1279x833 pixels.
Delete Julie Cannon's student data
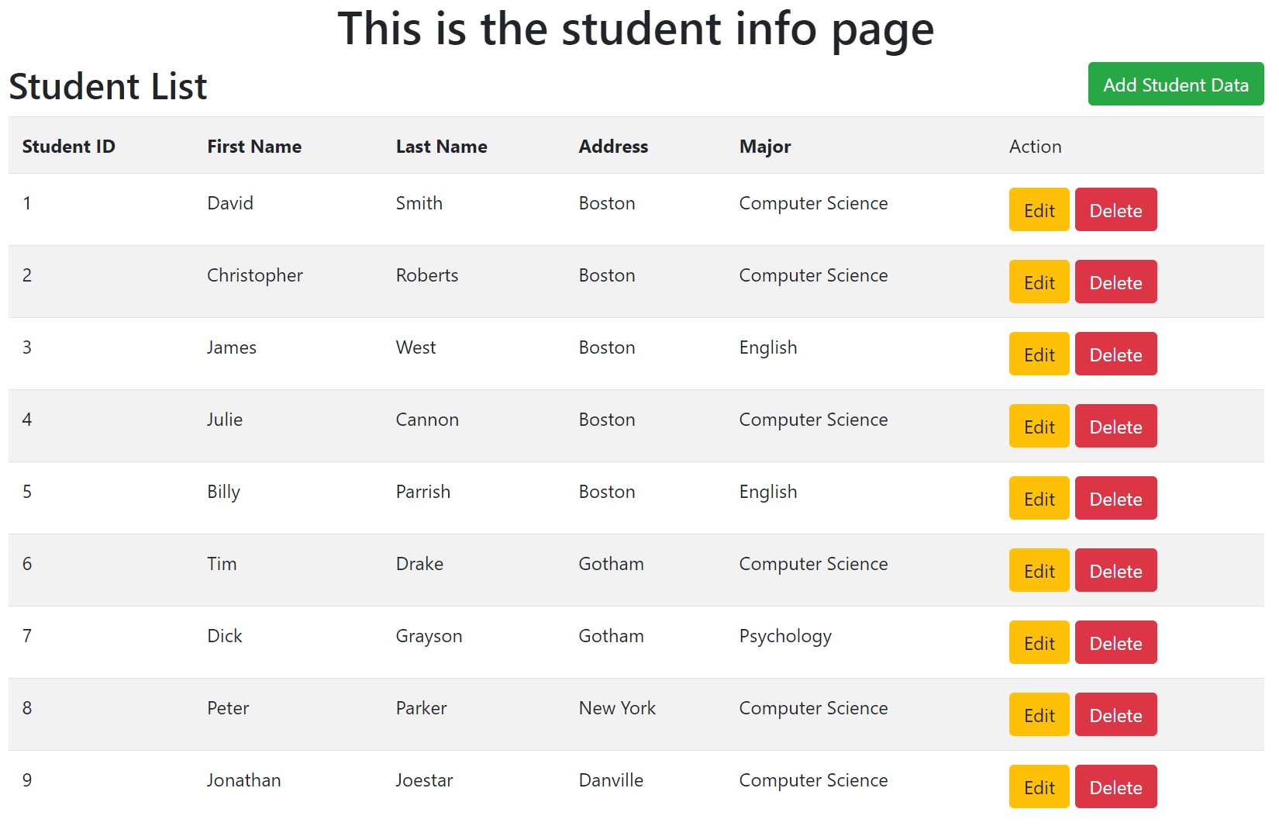pos(1115,426)
